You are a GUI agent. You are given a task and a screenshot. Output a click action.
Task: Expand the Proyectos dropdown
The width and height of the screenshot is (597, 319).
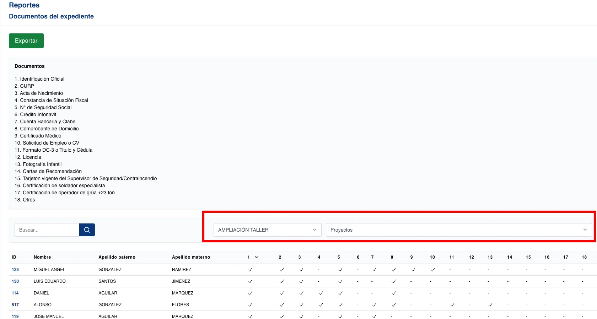tap(458, 230)
